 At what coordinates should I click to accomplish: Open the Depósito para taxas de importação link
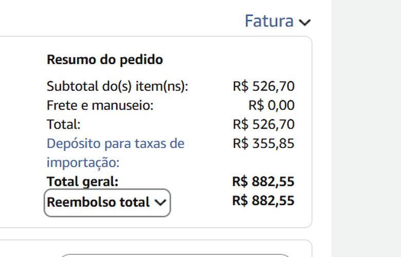(115, 143)
